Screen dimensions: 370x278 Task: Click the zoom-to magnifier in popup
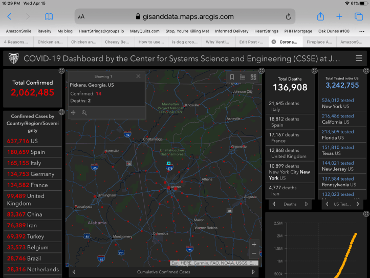(84, 113)
